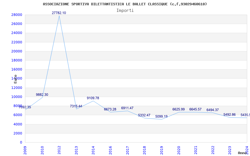Viewport: 250px width, 156px height.
Task: Click the 2020 year label
Action: point(178,150)
